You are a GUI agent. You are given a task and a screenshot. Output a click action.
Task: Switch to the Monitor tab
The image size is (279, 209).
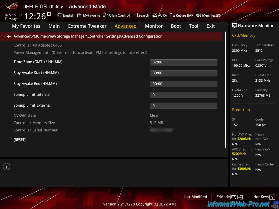[154, 26]
